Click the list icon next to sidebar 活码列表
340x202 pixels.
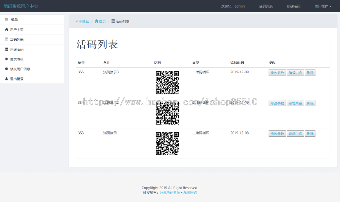(x=6, y=39)
